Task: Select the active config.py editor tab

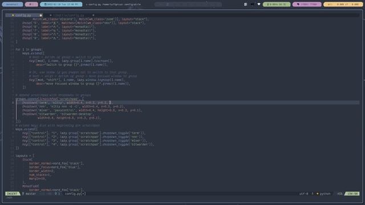Action: [24, 15]
